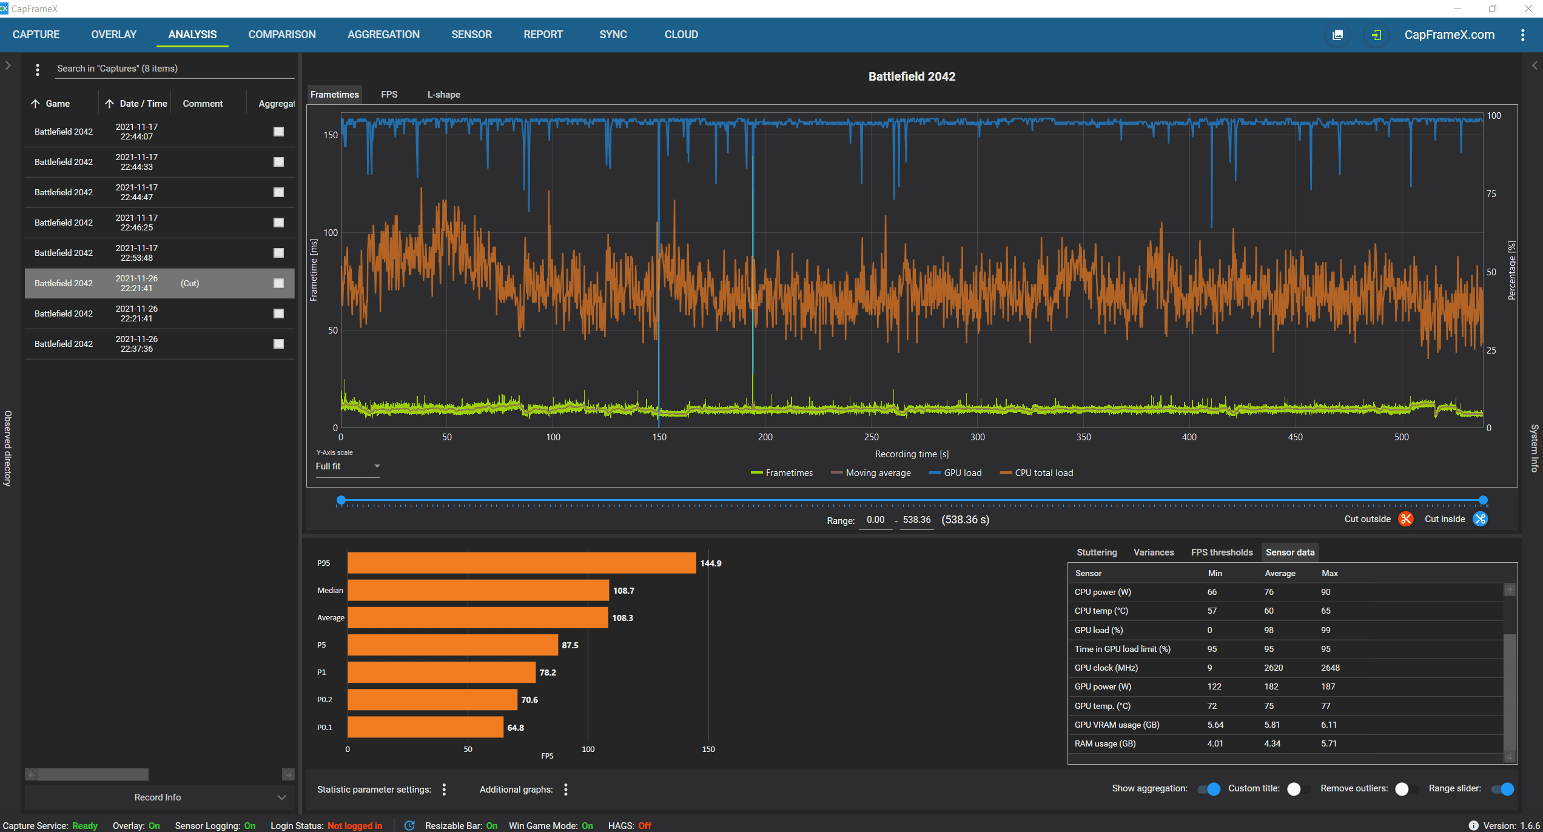Sort captures by Date / Time arrow
This screenshot has width=1543, height=832.
click(110, 104)
